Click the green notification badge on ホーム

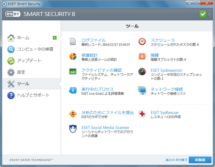(x=55, y=38)
